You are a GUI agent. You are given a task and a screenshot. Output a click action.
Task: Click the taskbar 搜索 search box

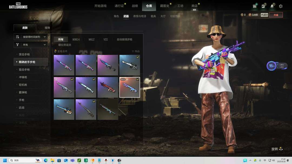[x=25, y=160]
